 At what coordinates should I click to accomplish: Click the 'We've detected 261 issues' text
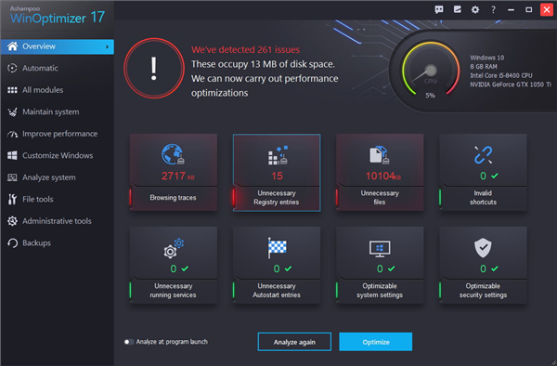[x=245, y=50]
